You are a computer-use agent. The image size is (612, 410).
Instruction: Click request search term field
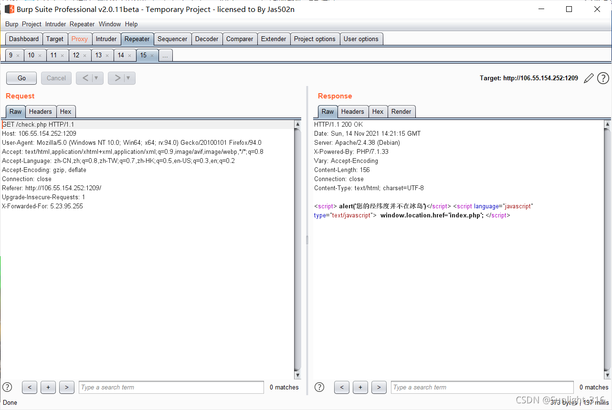click(171, 387)
